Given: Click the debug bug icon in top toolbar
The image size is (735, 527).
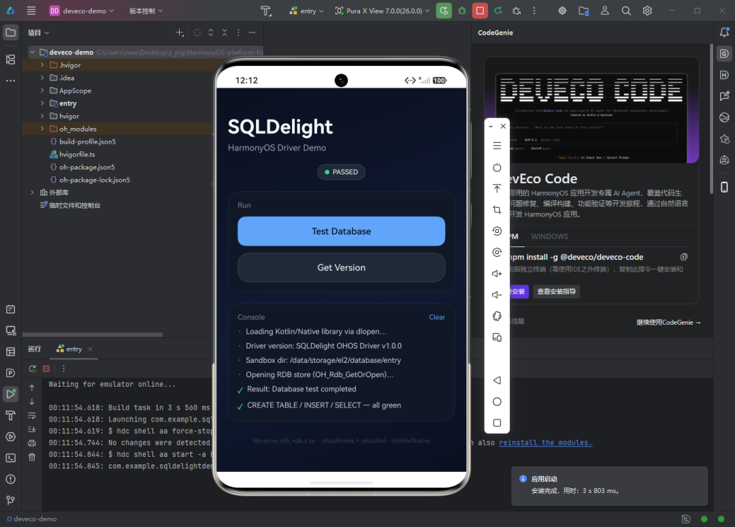Looking at the screenshot, I should 462,11.
